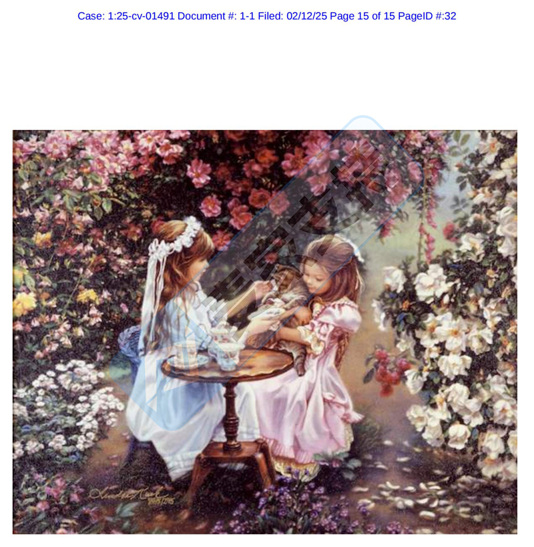Click the tabby cat being held
Screen dimensions: 534x547
click(283, 307)
